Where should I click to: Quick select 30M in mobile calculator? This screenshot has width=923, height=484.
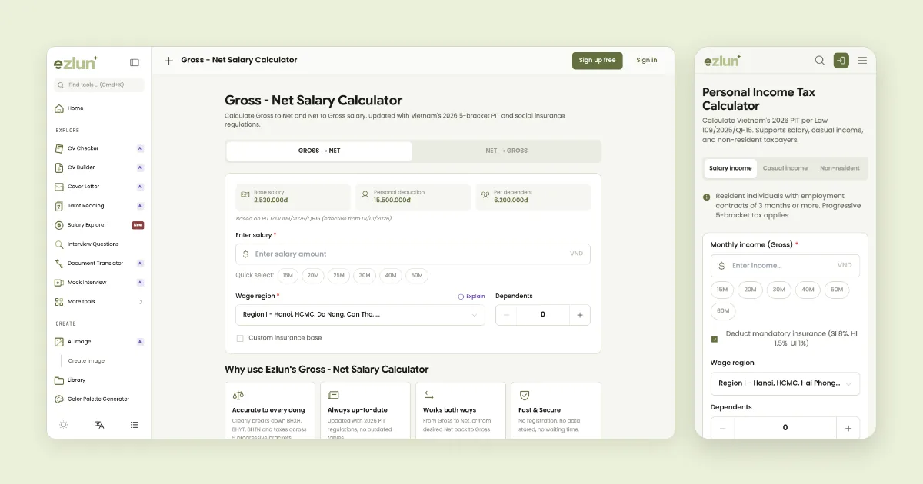tap(779, 290)
